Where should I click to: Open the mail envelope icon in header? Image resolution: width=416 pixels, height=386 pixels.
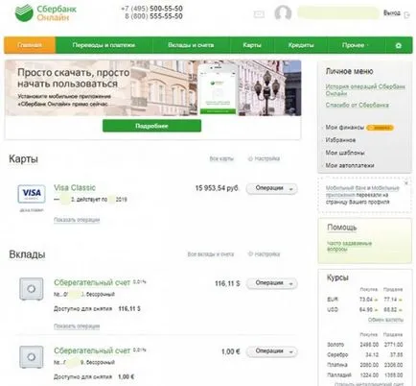coord(259,14)
